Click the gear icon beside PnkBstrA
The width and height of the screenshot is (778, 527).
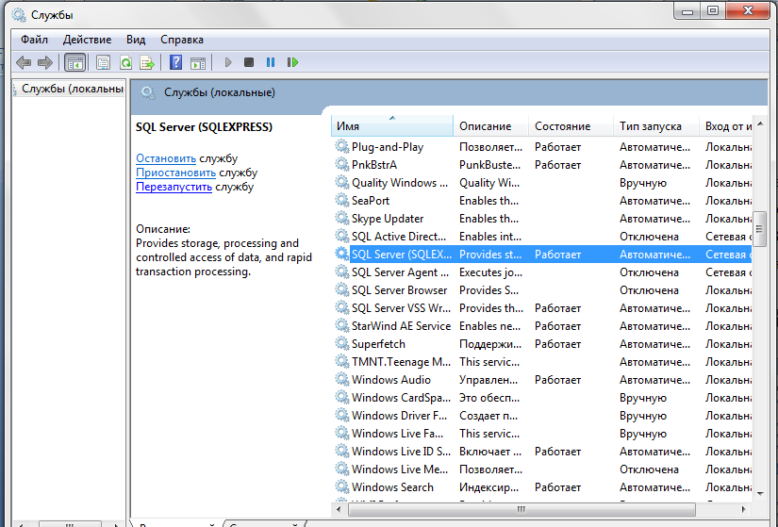342,164
